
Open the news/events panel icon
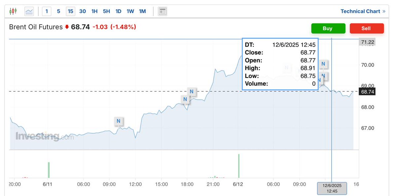click(x=162, y=11)
